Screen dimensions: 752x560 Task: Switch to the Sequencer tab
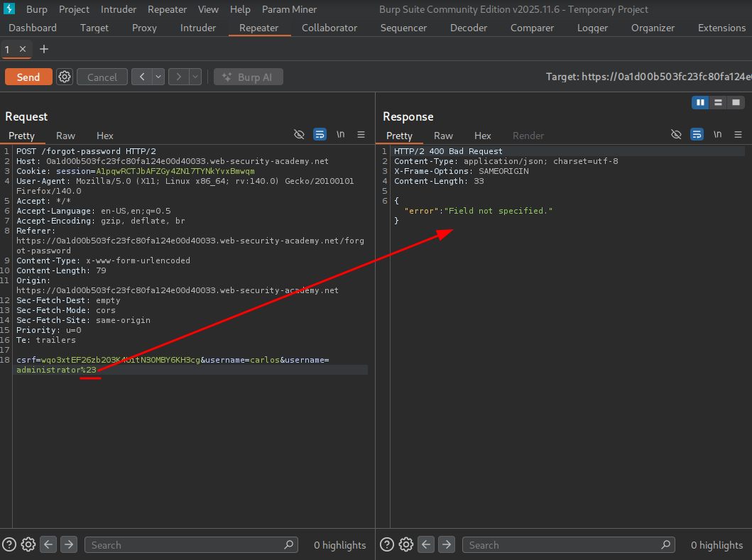[403, 28]
